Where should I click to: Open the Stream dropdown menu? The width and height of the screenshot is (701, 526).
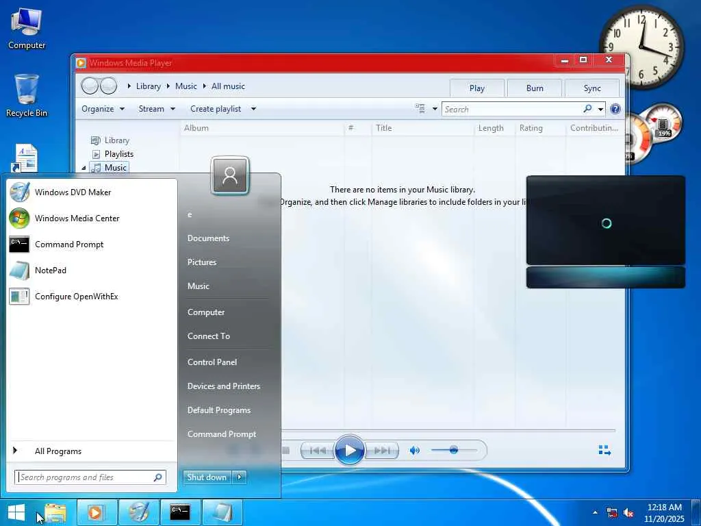coord(157,109)
